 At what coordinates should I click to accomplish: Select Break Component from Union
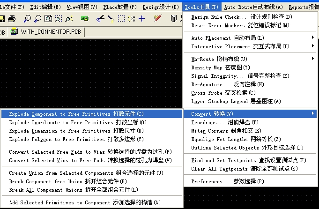click(x=92, y=181)
